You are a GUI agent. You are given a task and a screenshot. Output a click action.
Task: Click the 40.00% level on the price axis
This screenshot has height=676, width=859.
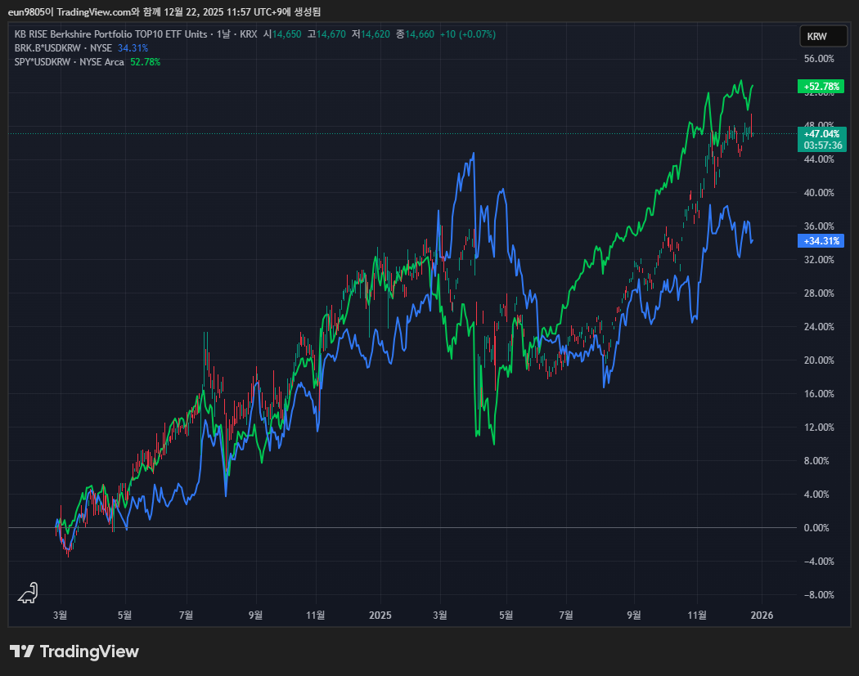pos(819,193)
